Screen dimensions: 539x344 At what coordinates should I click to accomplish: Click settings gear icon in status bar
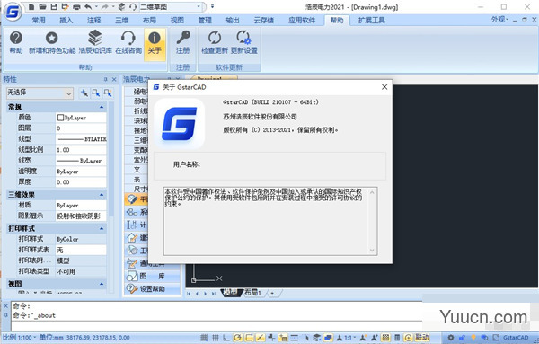coord(451,338)
